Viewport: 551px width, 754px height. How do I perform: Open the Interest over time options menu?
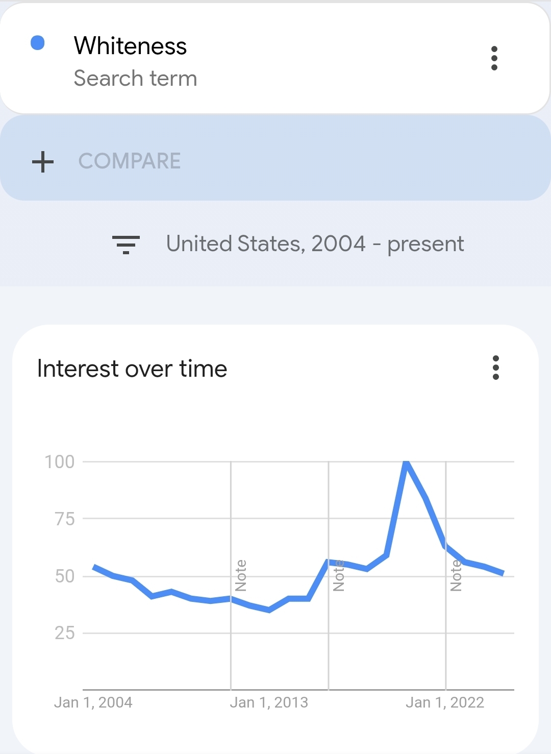click(495, 368)
